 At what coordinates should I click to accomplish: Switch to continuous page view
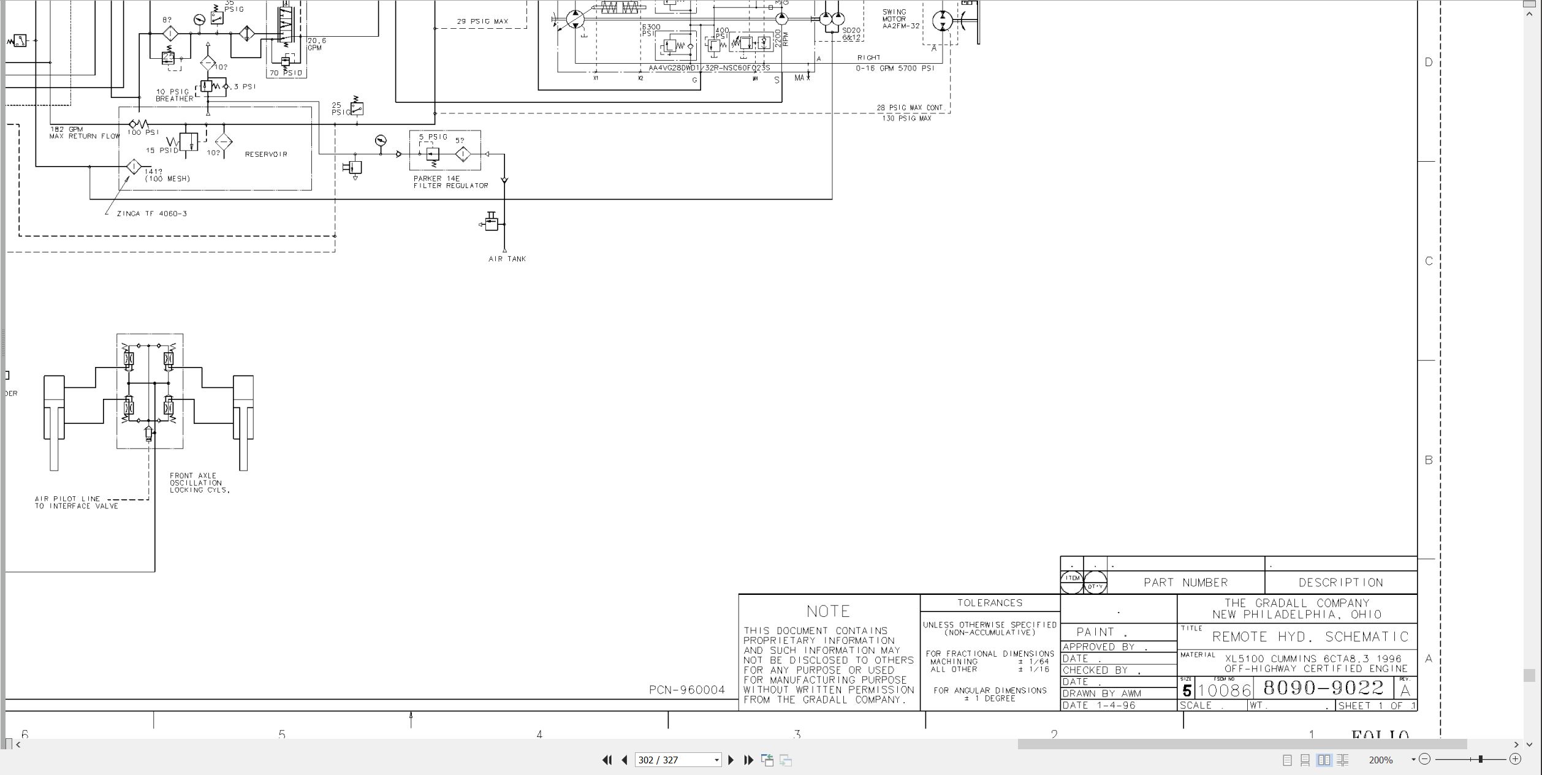click(1305, 760)
